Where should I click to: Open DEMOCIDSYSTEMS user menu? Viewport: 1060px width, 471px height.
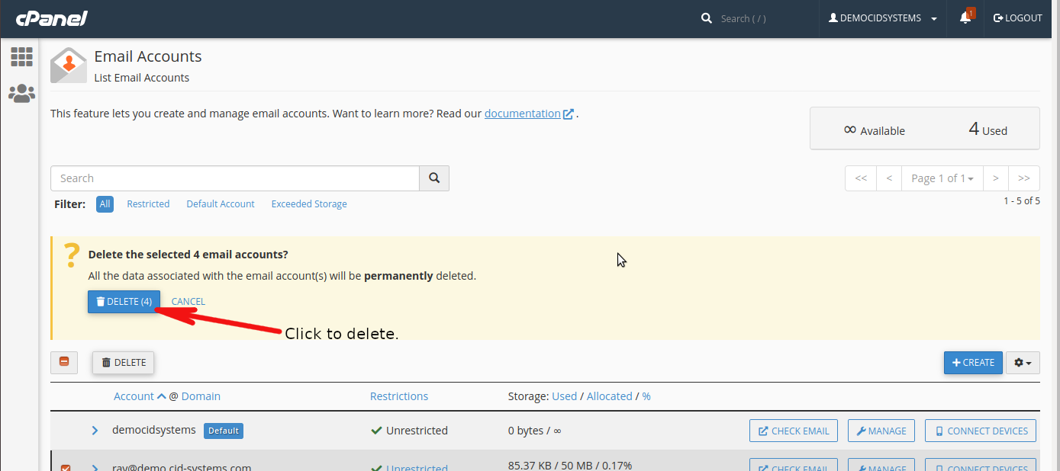click(883, 18)
